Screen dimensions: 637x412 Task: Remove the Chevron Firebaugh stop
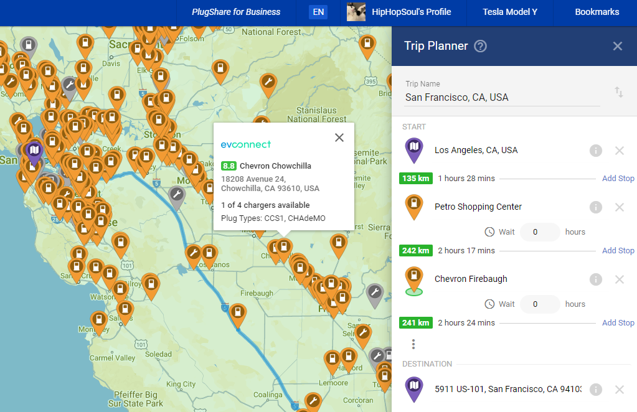point(619,279)
